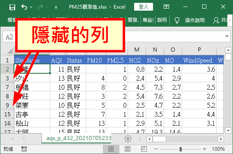Image resolution: width=233 pixels, height=154 pixels.
Task: Select row 15 header
Action: coord(7,114)
